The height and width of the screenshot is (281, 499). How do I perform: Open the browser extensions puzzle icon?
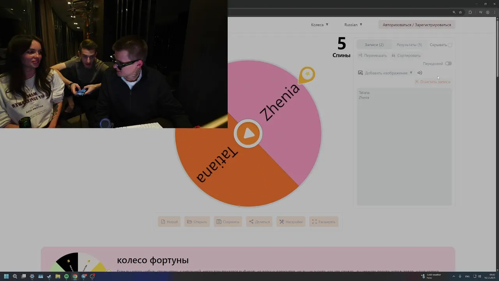pyautogui.click(x=470, y=12)
